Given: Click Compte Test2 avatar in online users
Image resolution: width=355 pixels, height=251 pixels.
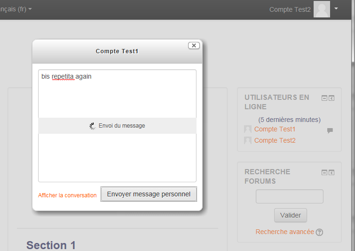Looking at the screenshot, I should click(x=248, y=140).
